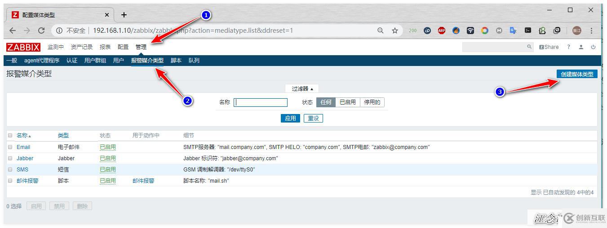Bookmark this page with the star icon

click(395, 31)
